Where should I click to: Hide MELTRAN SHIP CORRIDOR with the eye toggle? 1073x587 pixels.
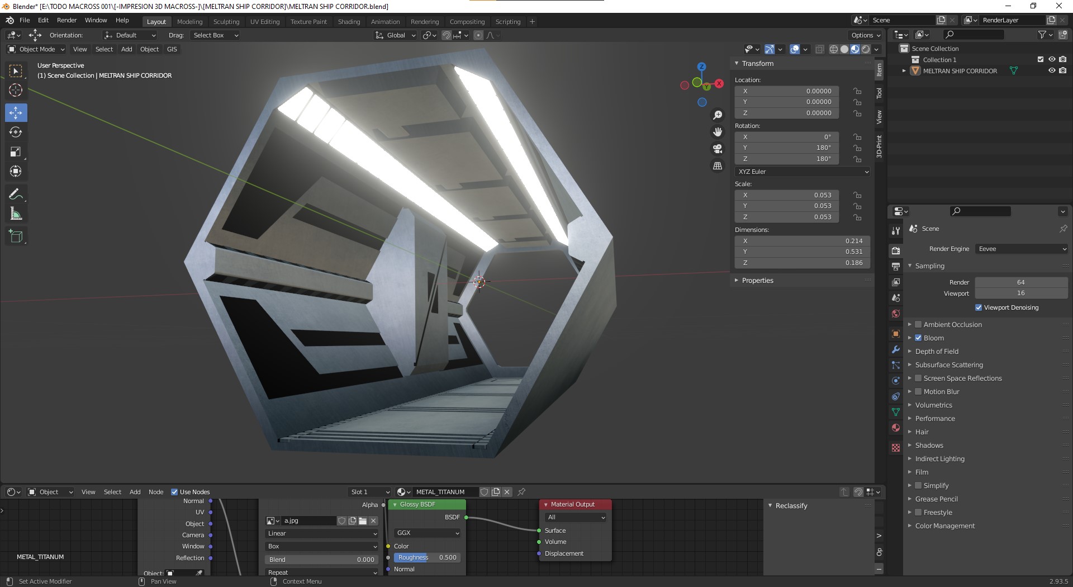(x=1052, y=71)
